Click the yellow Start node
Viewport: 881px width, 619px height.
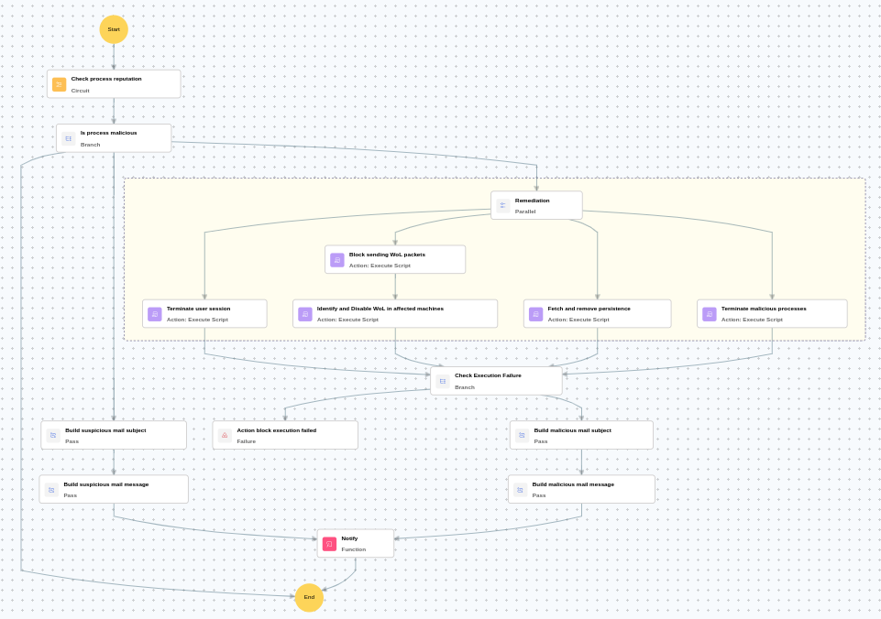(x=114, y=29)
